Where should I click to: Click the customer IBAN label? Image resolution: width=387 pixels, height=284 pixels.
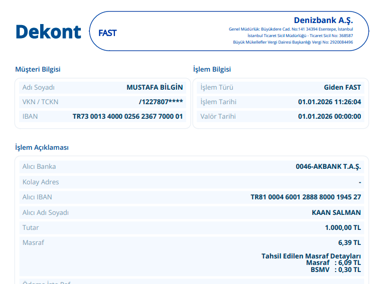(x=30, y=116)
